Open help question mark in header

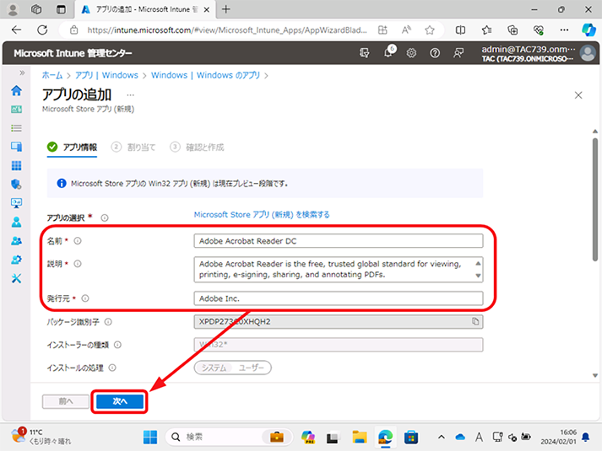[435, 53]
